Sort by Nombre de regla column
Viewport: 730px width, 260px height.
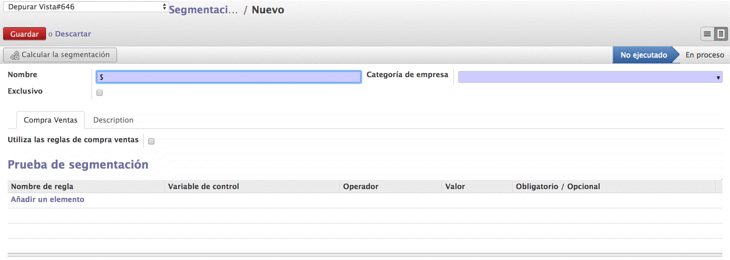42,186
